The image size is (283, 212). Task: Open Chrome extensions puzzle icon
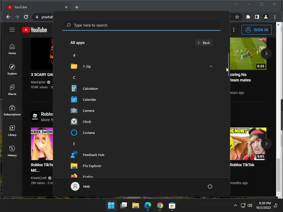pyautogui.click(x=248, y=17)
